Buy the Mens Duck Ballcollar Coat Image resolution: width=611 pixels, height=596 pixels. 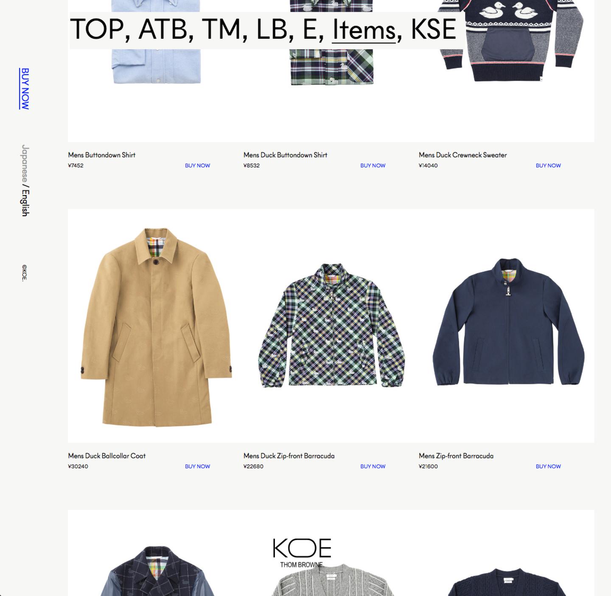[197, 466]
